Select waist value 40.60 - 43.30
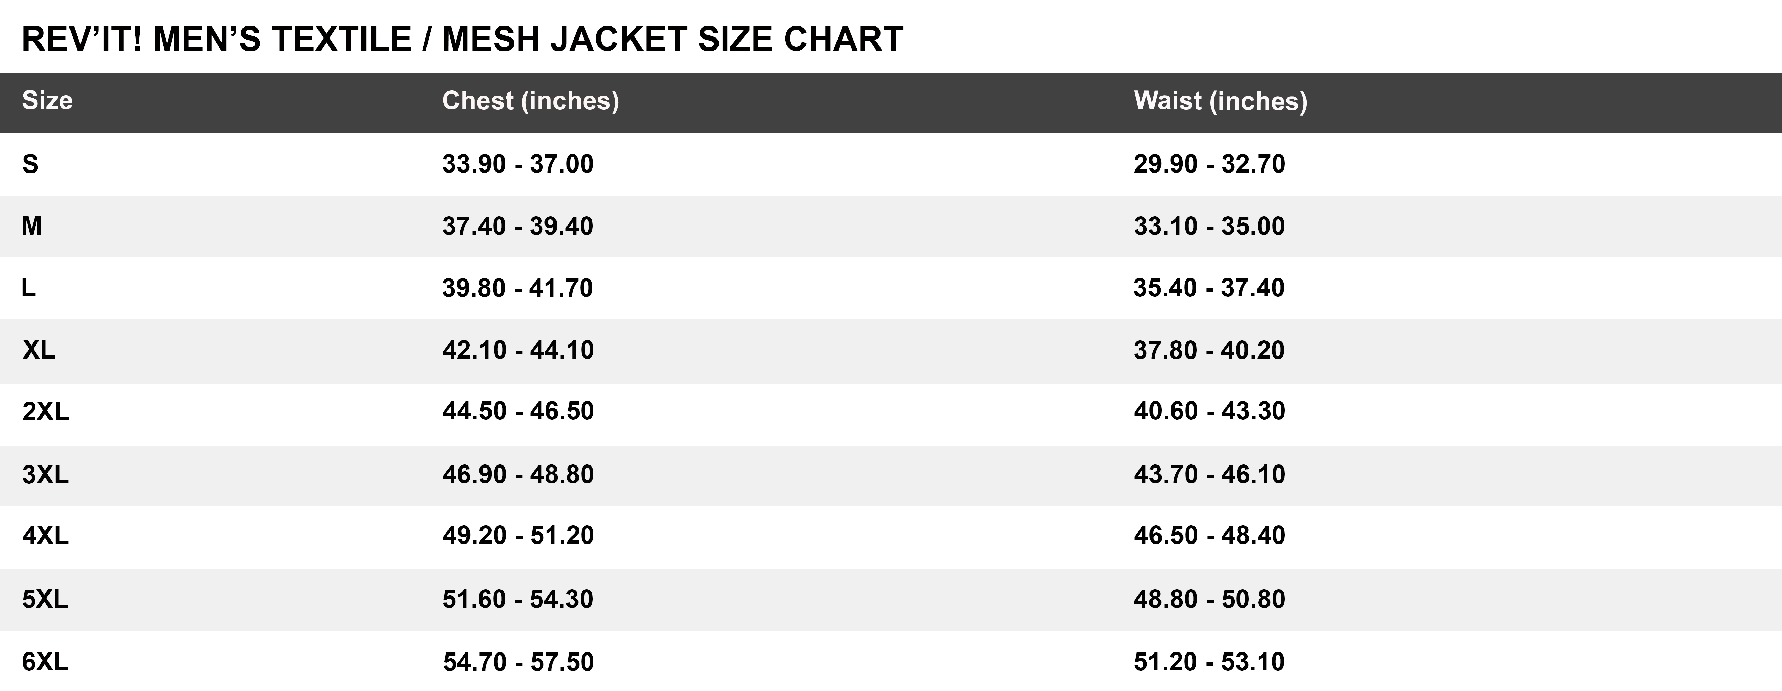This screenshot has height=691, width=1782. (x=1209, y=412)
